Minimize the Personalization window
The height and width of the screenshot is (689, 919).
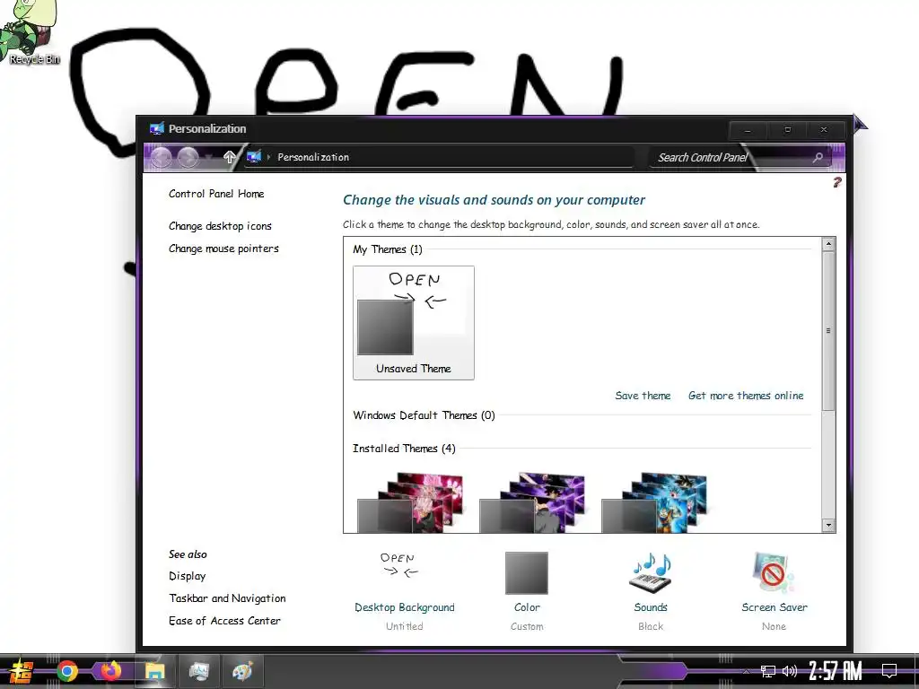click(748, 130)
